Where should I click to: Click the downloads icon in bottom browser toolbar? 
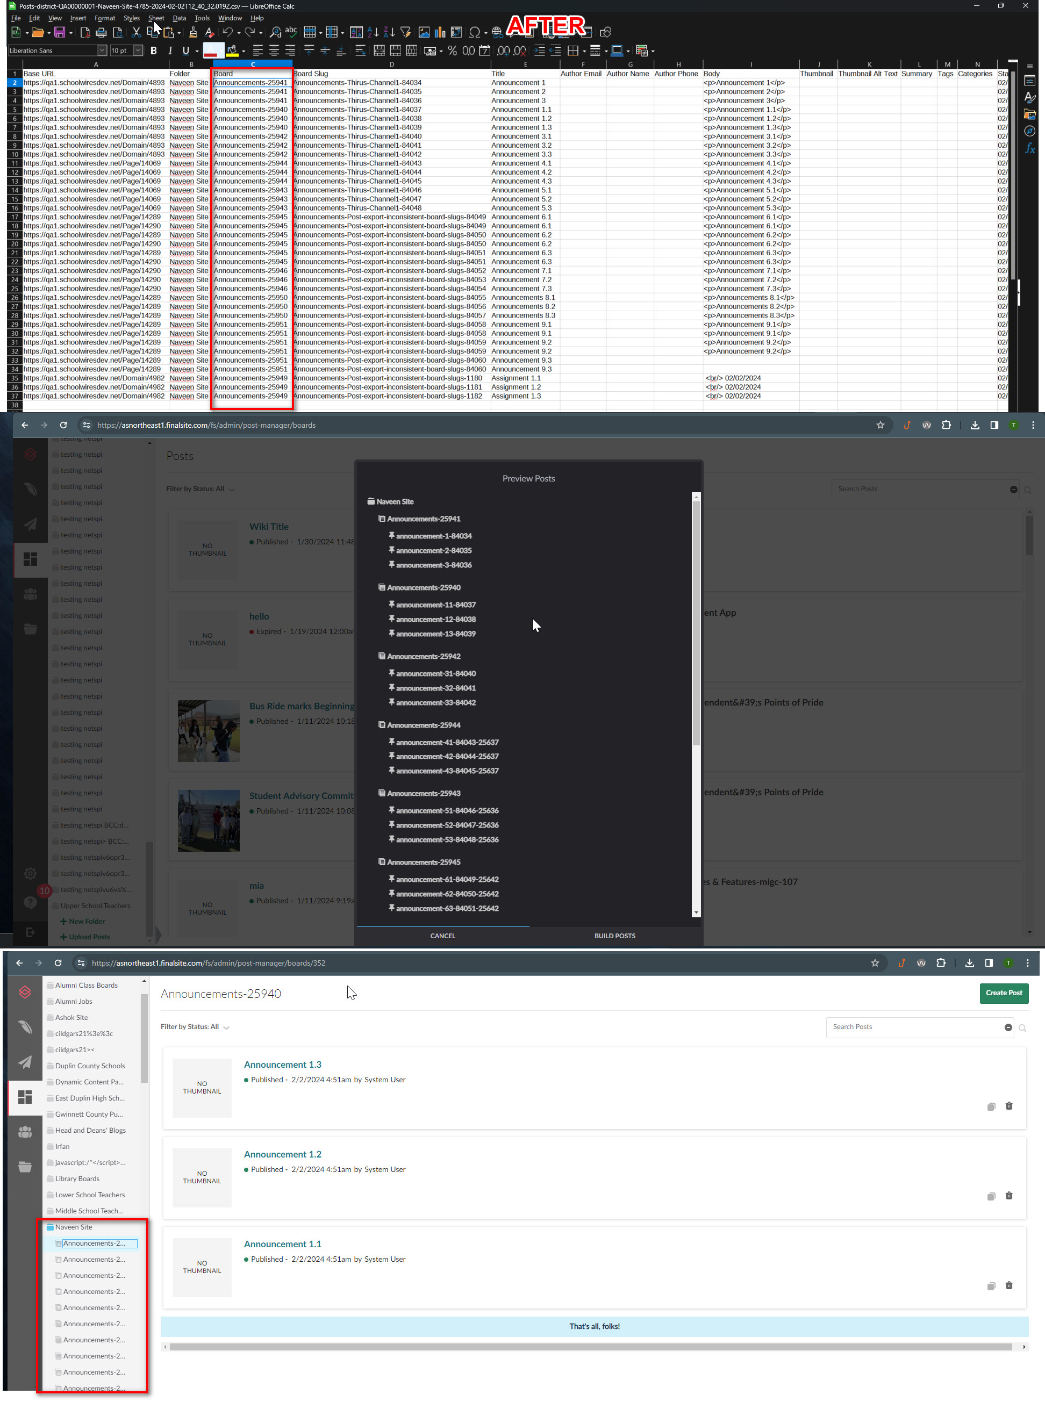click(969, 963)
